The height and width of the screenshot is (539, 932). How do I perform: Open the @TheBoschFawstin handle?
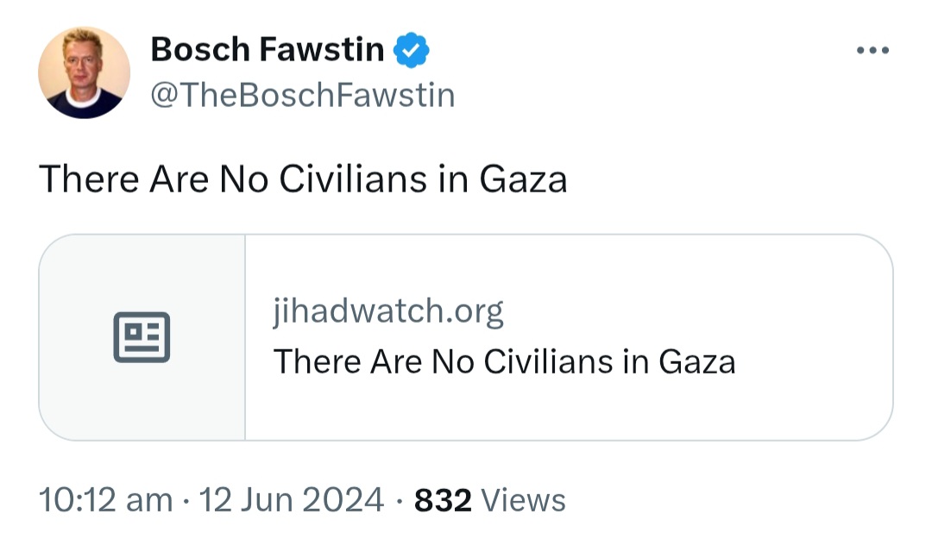(303, 95)
